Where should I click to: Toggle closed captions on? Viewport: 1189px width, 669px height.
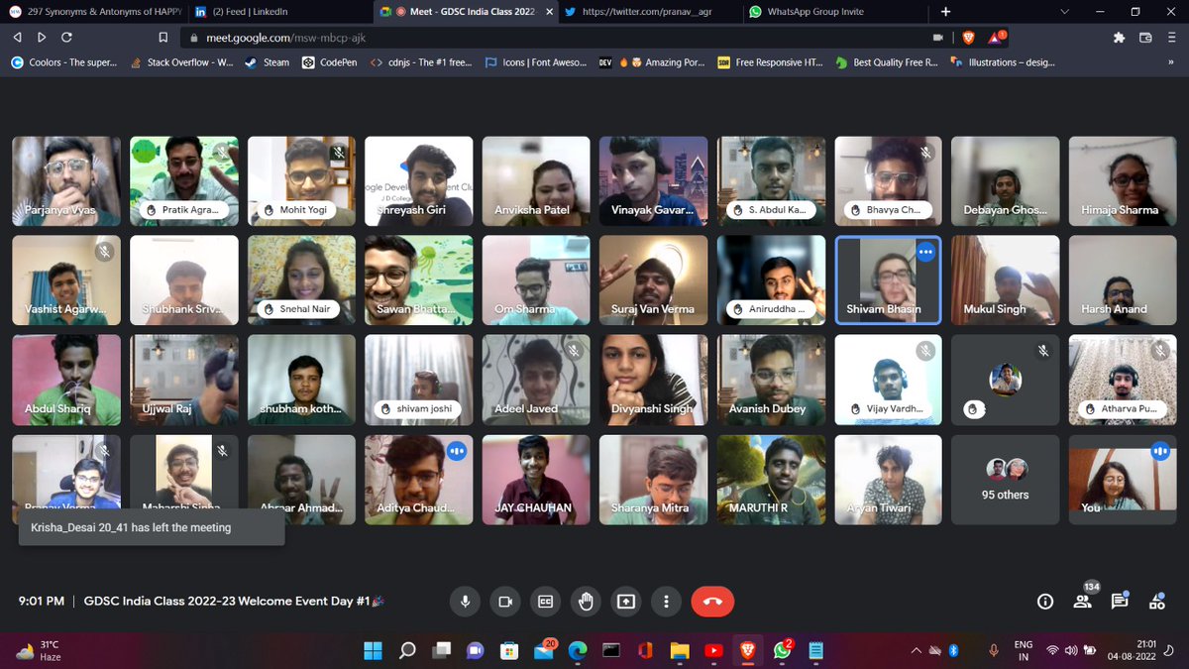(545, 601)
